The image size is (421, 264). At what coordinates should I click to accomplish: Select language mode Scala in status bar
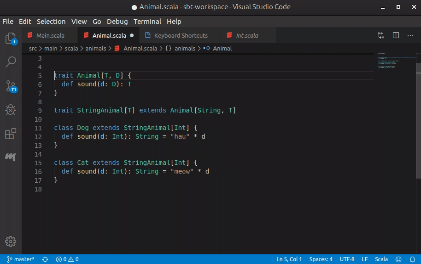tap(381, 259)
